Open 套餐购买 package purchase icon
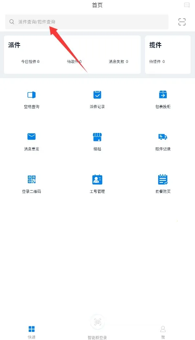 point(163,179)
